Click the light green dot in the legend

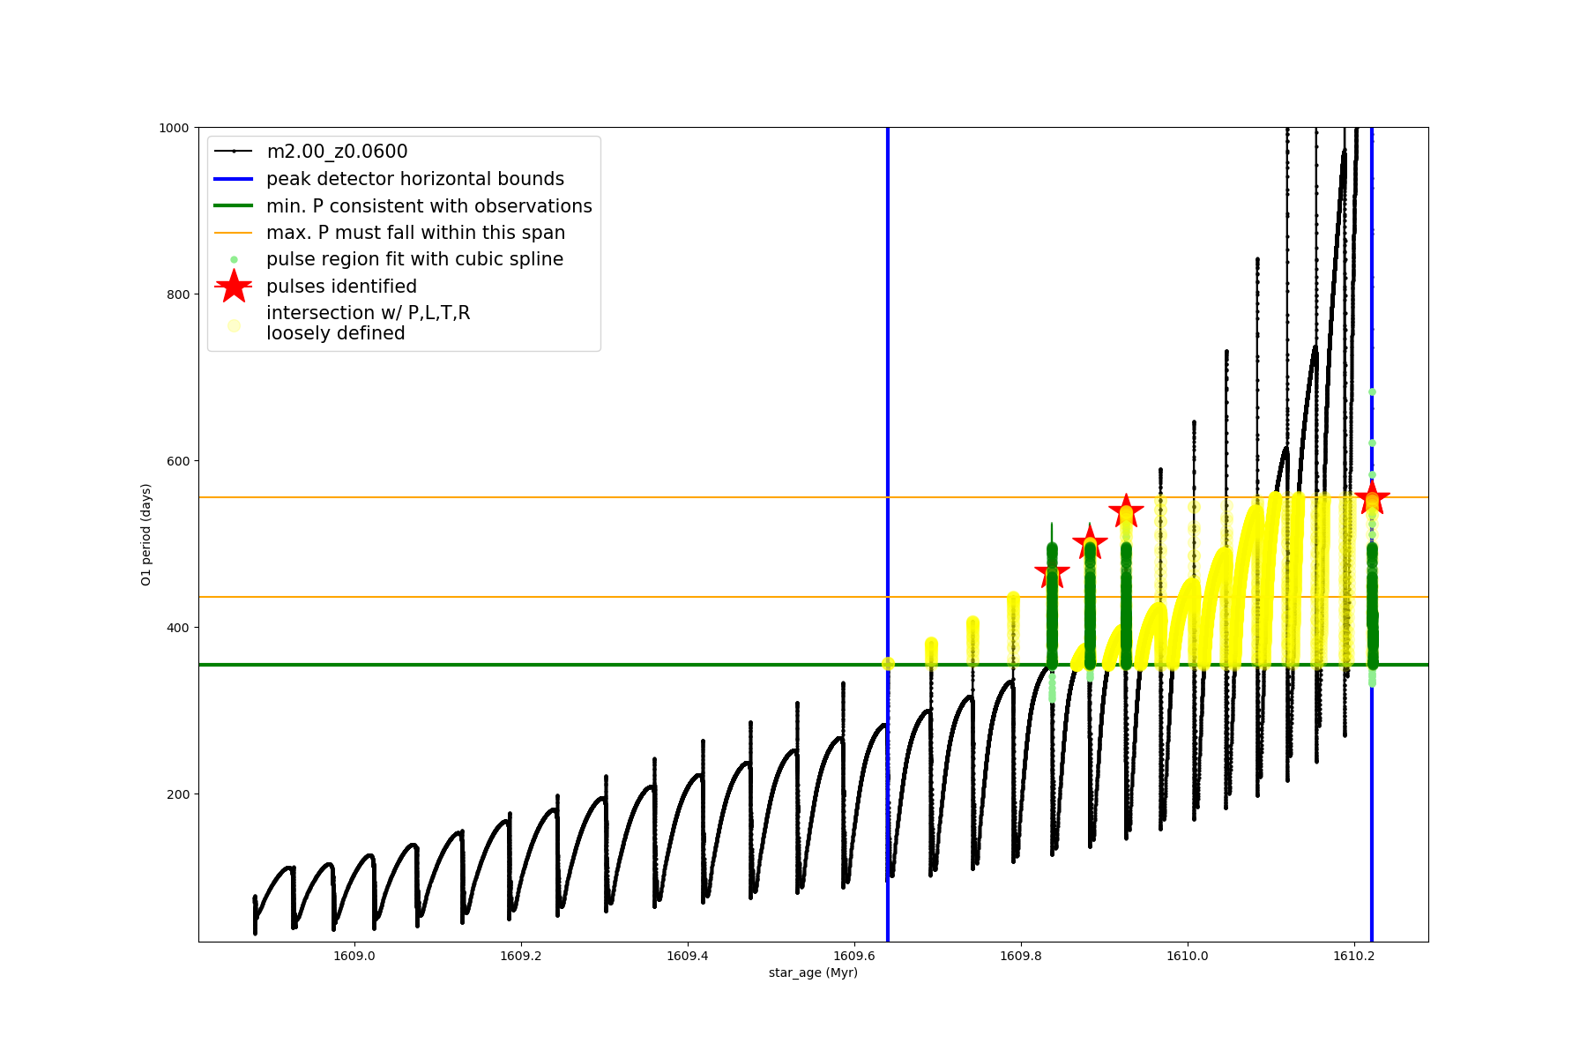[234, 259]
